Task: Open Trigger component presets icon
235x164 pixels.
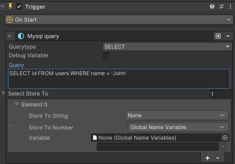Action: [x=221, y=6]
